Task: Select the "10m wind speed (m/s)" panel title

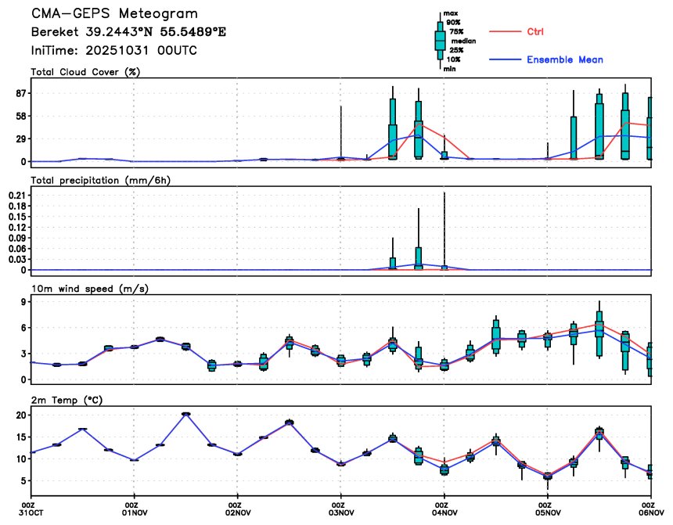Action: coord(89,289)
